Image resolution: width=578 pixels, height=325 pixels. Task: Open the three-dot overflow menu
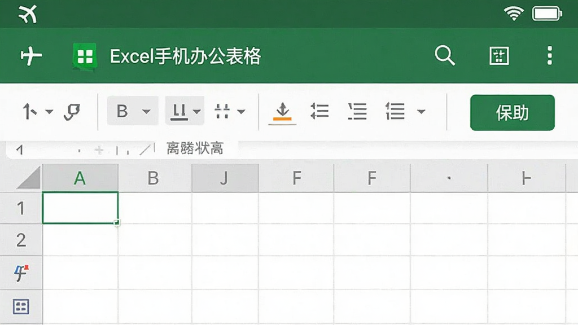[550, 56]
